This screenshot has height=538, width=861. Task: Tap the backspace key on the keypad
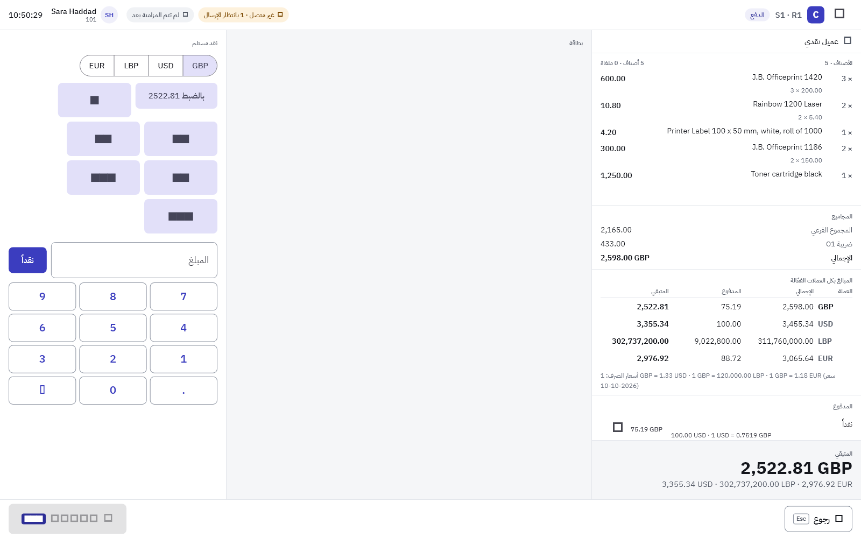43,390
